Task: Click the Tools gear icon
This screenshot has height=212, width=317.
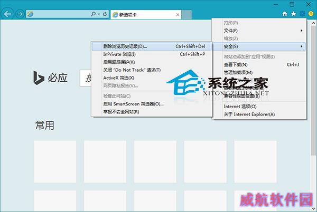Action: coord(302,14)
